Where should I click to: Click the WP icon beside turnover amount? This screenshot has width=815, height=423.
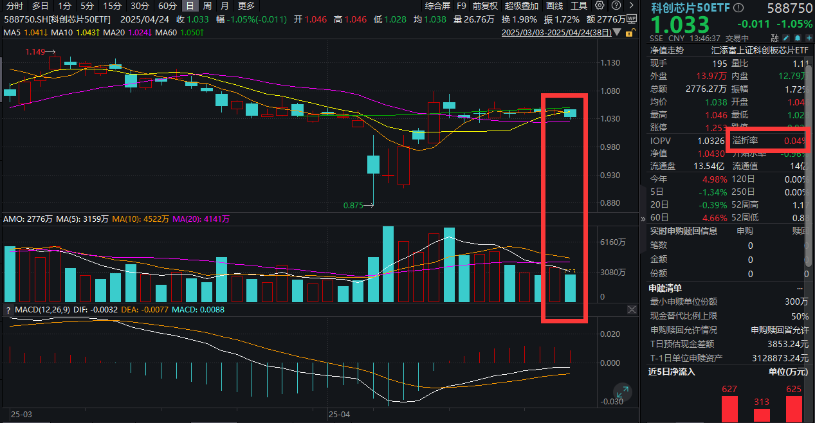coord(632,19)
